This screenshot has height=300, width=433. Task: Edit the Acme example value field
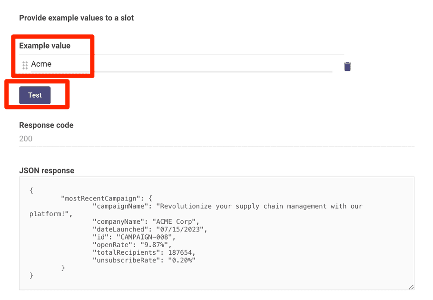coord(181,64)
